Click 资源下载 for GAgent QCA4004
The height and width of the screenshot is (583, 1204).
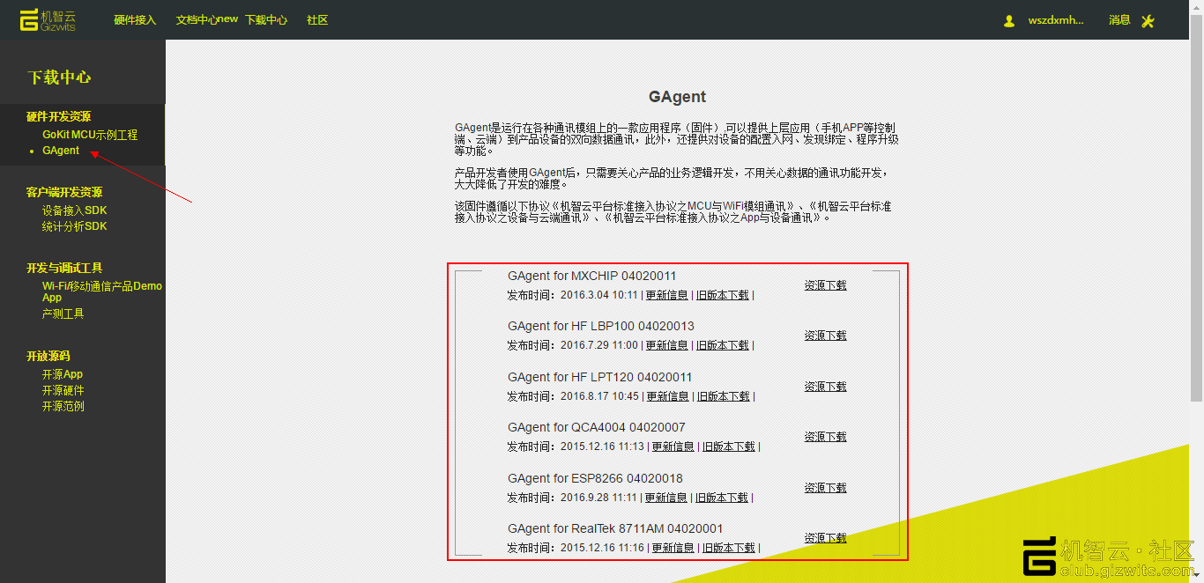coord(825,437)
